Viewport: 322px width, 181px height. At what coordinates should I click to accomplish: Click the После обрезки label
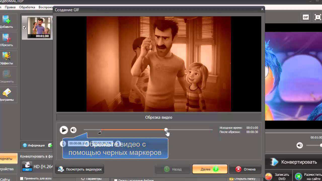pos(230,132)
